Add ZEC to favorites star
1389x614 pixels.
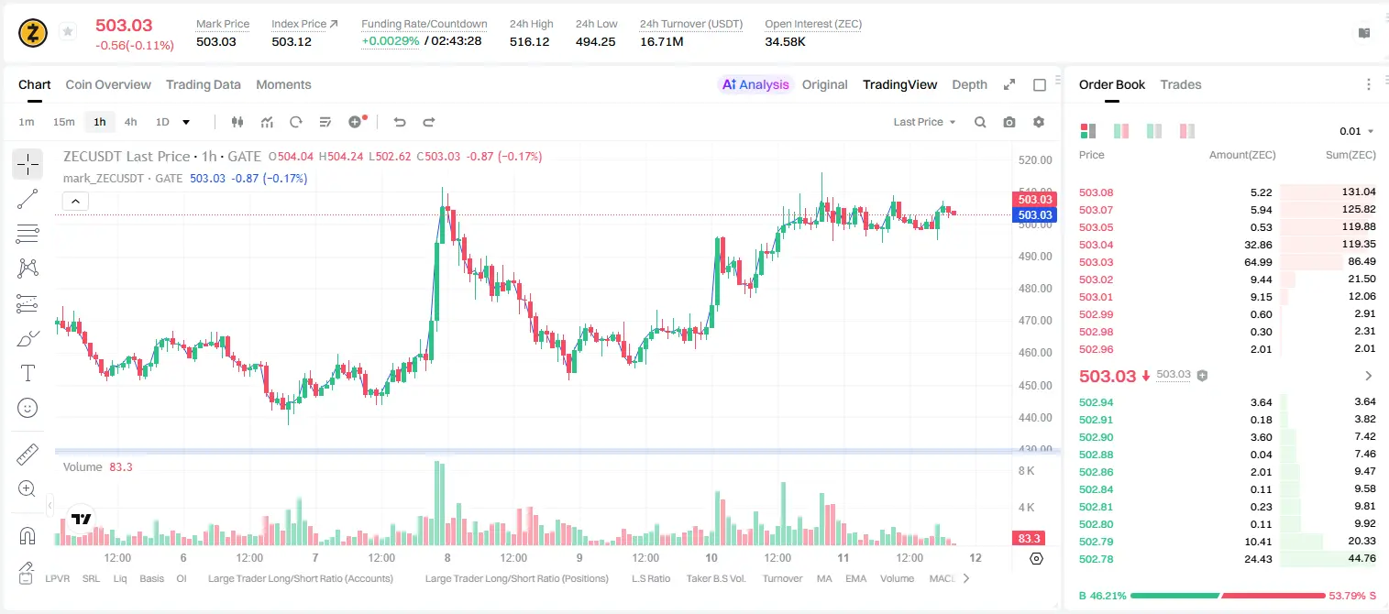(68, 32)
